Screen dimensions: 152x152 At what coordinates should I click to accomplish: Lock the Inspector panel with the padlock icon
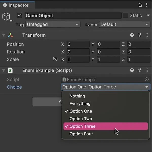pos(140,5)
